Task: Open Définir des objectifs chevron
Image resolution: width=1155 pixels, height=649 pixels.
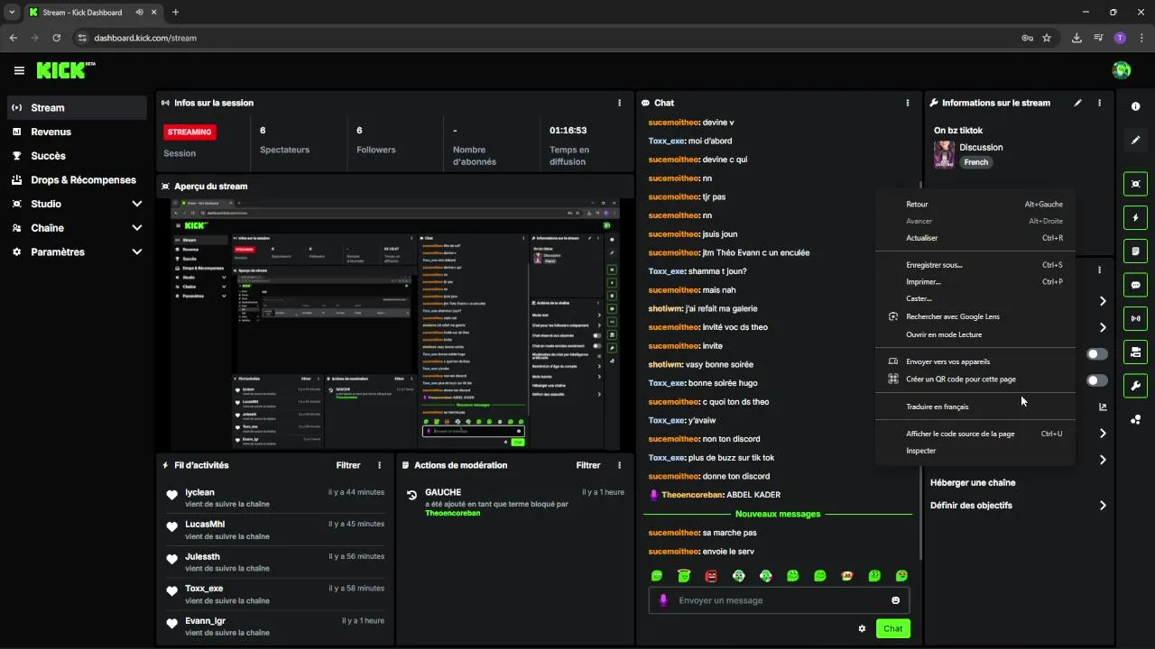Action: (x=1103, y=506)
